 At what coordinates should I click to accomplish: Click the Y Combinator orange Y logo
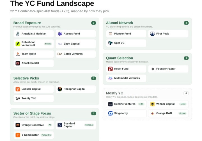coord(18,135)
